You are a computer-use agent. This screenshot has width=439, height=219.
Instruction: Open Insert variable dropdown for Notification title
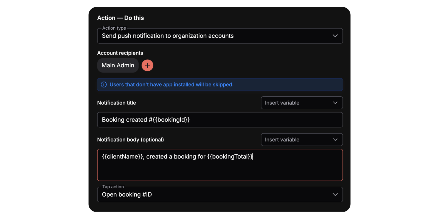(302, 103)
